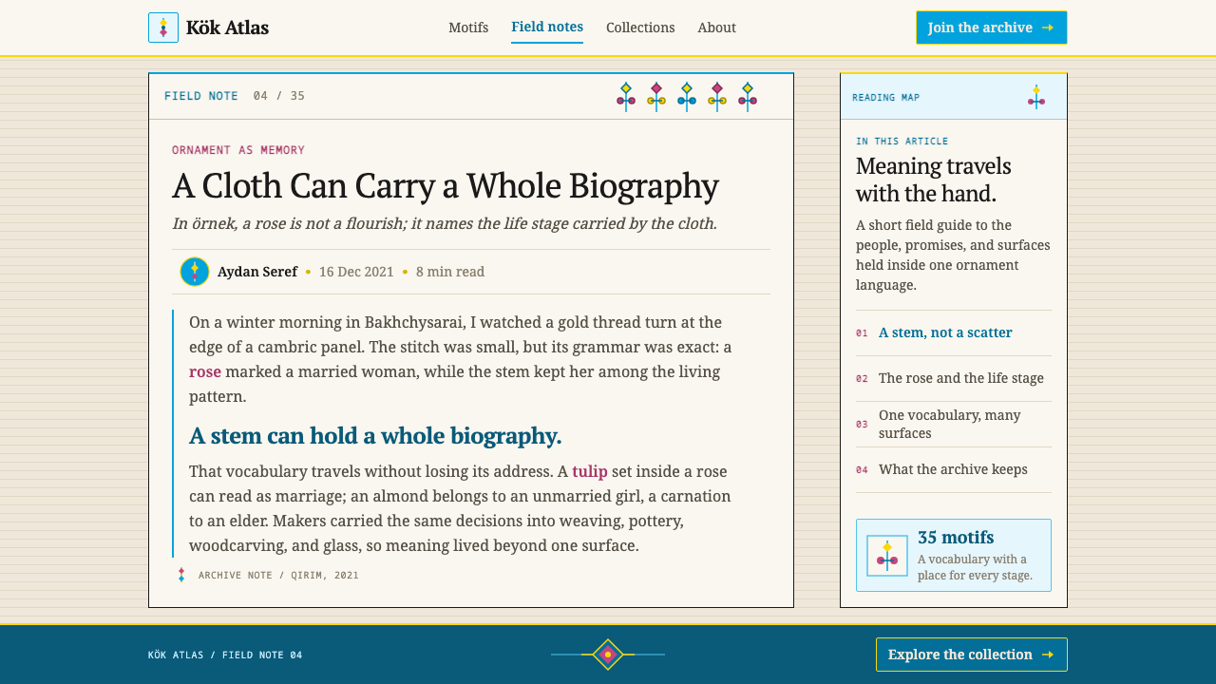Click the Join the archive button
1216x684 pixels.
[x=992, y=28]
